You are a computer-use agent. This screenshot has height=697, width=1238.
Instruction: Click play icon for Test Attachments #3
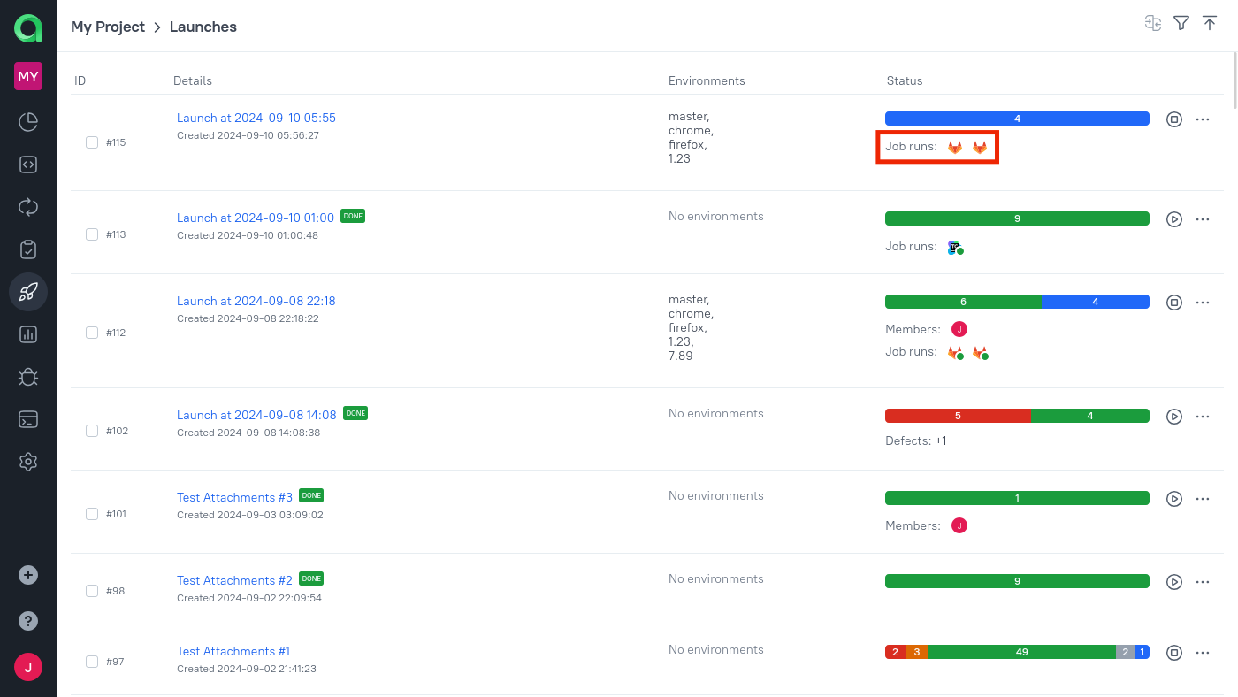point(1174,499)
